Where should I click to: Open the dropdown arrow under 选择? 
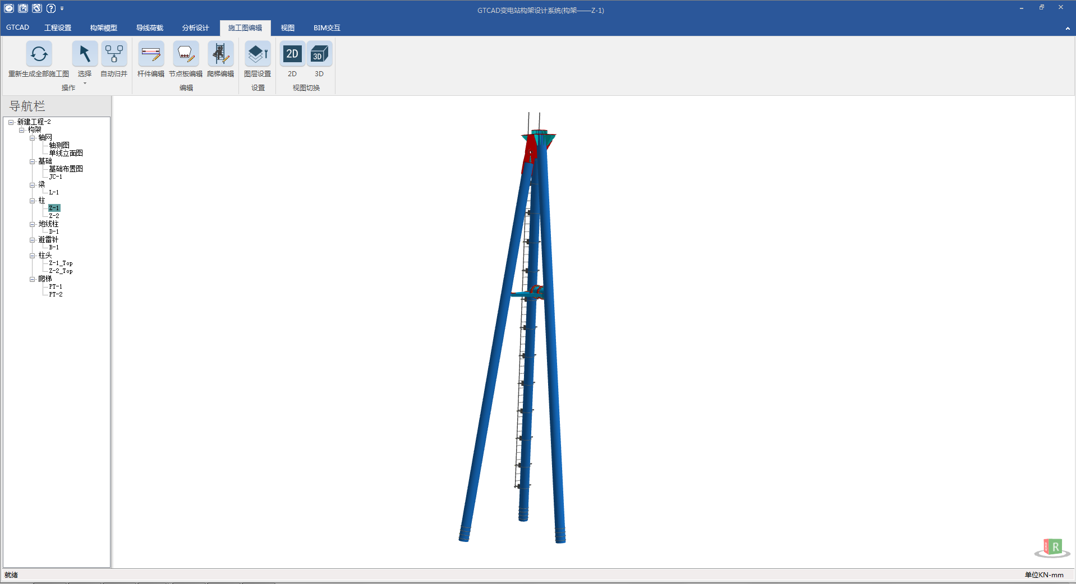click(85, 84)
